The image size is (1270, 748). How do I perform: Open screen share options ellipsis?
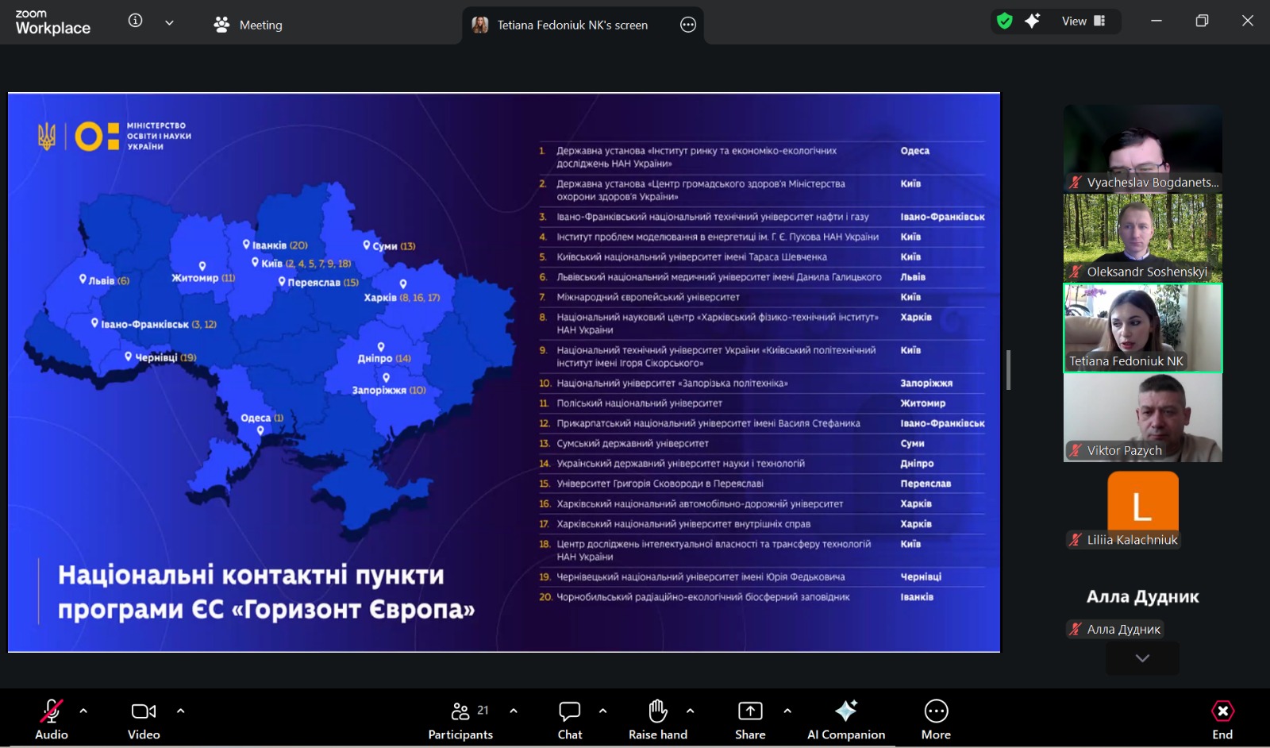pos(688,25)
